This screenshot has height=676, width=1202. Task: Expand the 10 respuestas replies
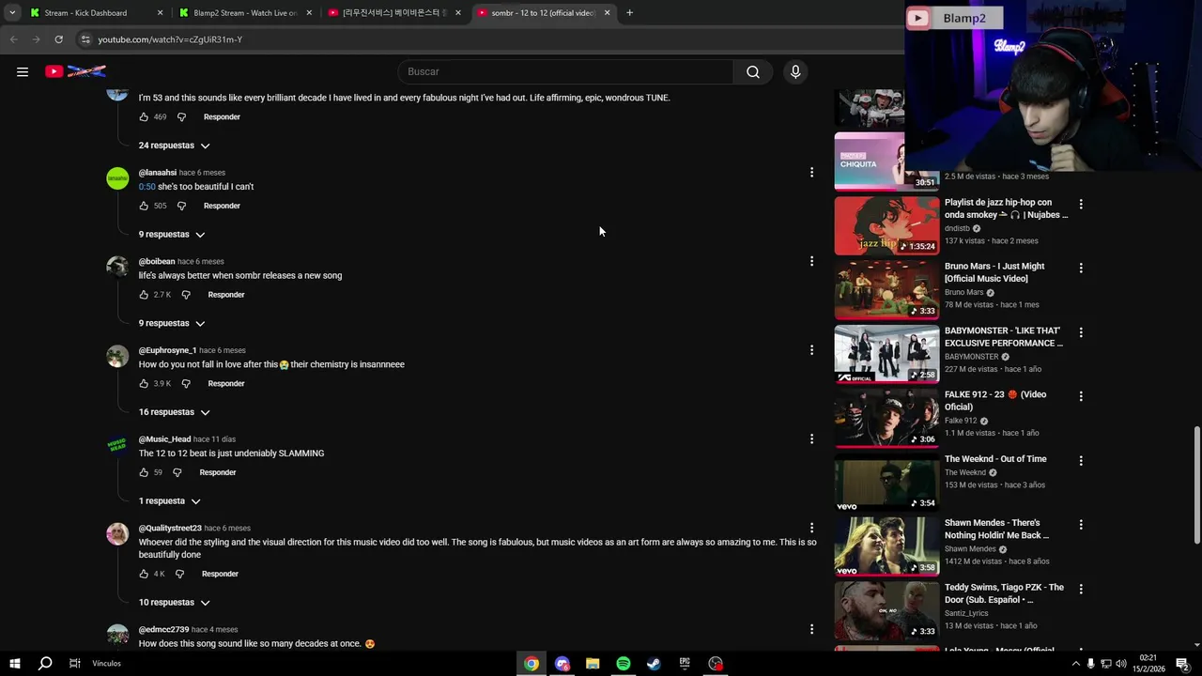pos(175,603)
